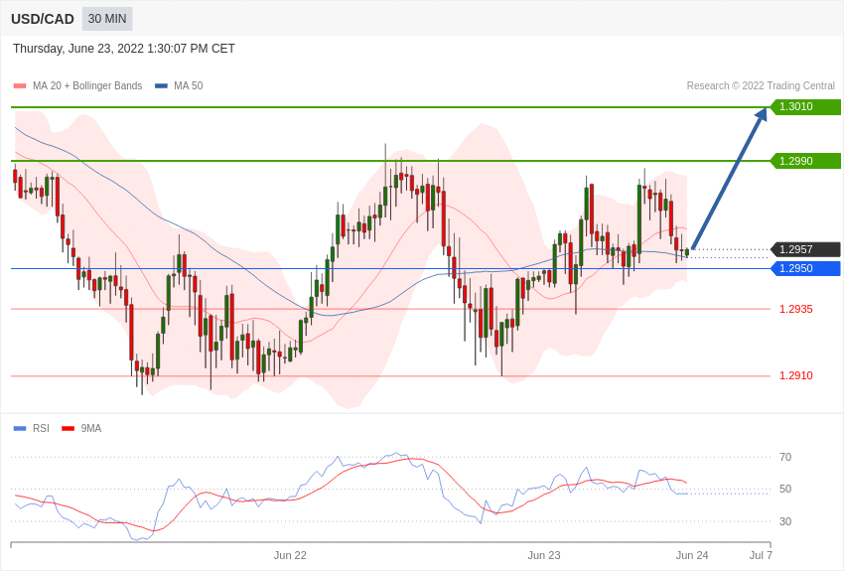Click the 1.2935 support level label
Image resolution: width=844 pixels, height=572 pixels.
point(796,309)
